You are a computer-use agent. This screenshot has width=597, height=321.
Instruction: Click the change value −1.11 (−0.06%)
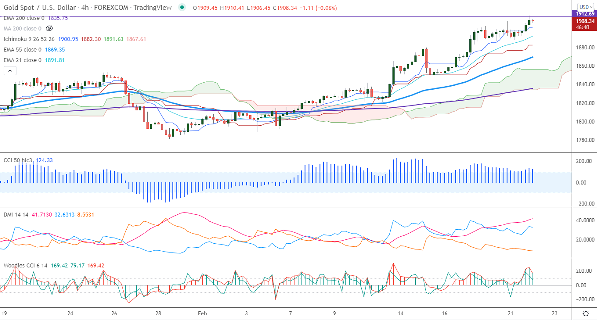point(318,8)
